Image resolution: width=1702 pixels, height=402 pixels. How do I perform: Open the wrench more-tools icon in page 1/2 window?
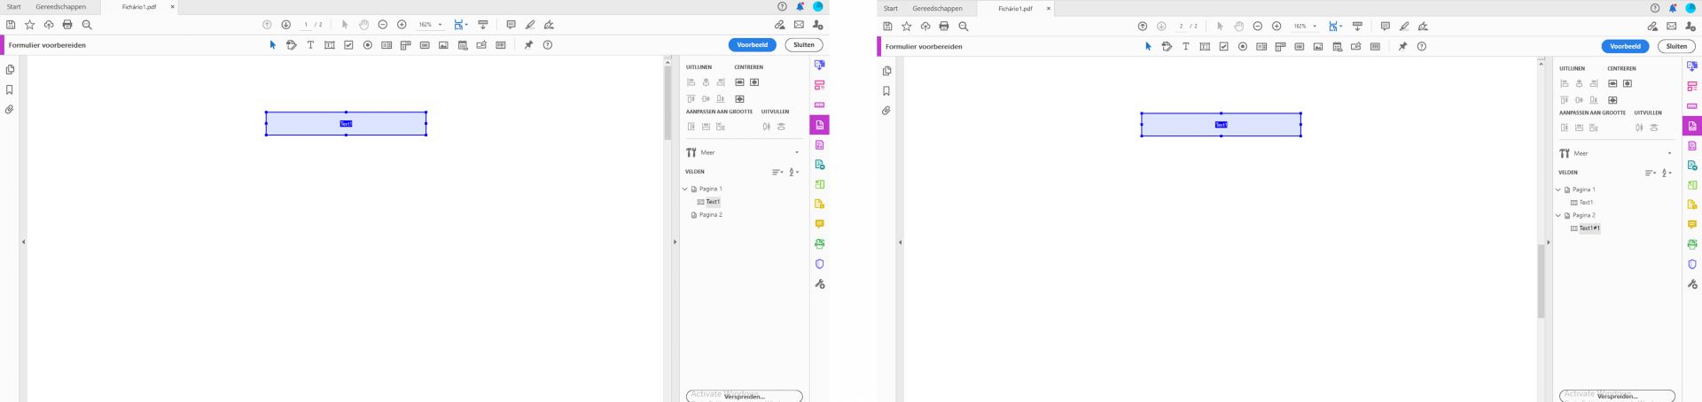point(819,284)
